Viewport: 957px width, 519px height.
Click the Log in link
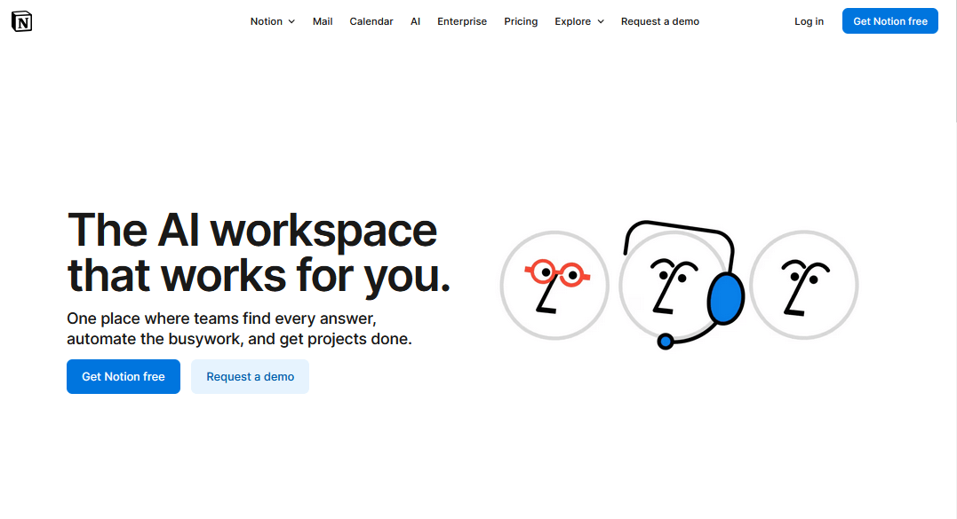pyautogui.click(x=809, y=21)
